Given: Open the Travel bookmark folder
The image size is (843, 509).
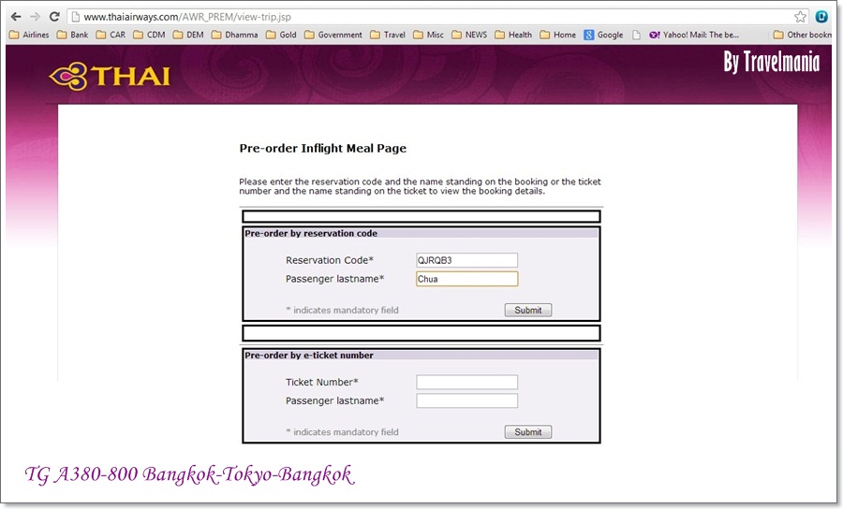Looking at the screenshot, I should click(388, 35).
